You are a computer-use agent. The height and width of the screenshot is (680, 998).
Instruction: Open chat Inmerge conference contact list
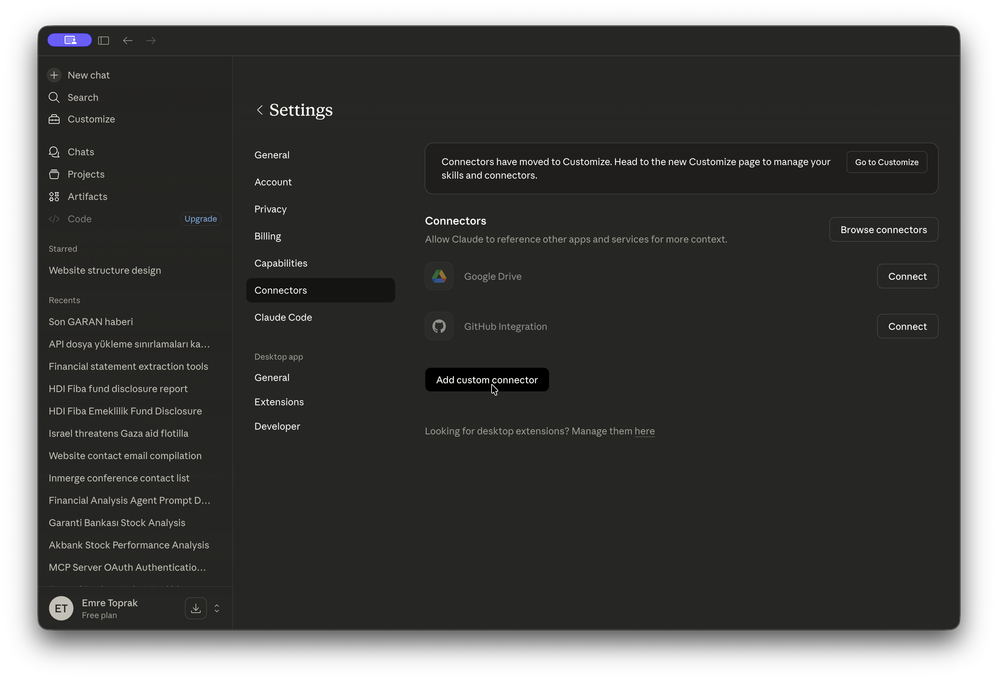coord(119,478)
